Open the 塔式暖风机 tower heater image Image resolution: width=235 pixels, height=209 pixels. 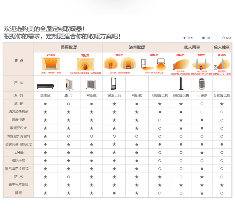[181, 84]
